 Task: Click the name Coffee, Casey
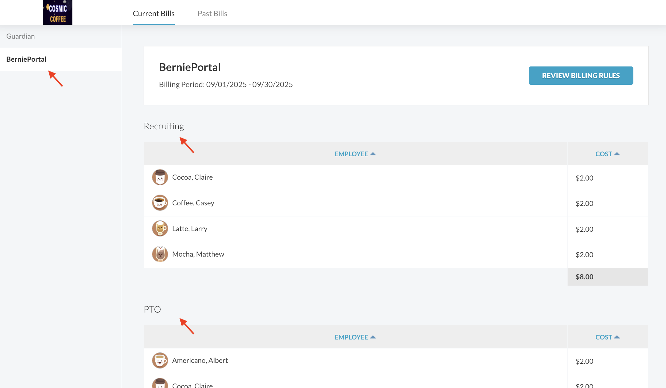193,203
